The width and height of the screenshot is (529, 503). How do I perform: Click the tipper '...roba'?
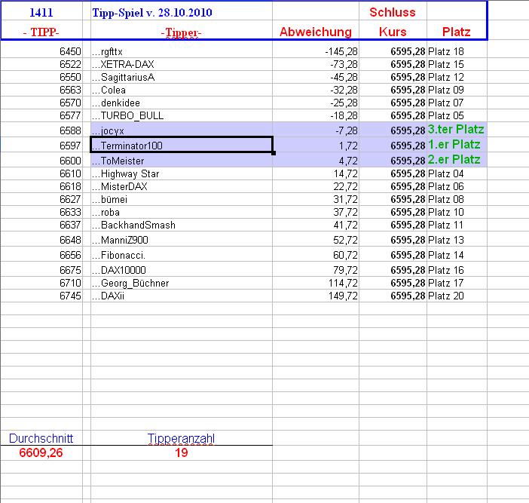coord(105,212)
